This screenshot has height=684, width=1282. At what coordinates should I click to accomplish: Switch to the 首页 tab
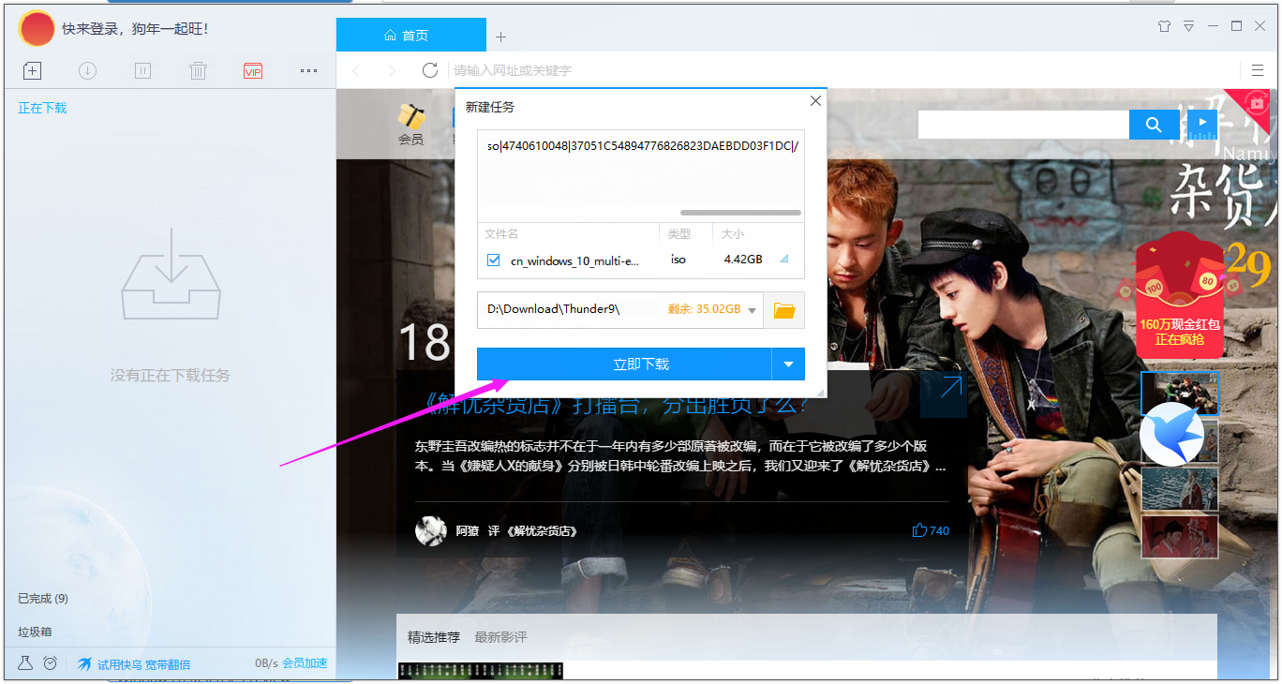[410, 36]
